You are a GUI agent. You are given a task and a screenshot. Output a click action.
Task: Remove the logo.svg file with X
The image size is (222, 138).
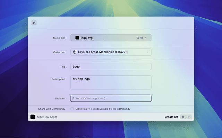146,38
